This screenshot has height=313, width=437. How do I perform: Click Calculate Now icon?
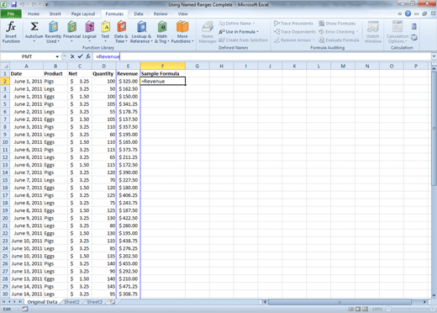click(414, 27)
